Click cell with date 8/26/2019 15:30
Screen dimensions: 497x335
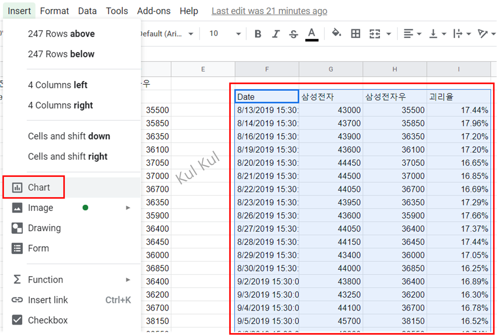[x=267, y=215]
